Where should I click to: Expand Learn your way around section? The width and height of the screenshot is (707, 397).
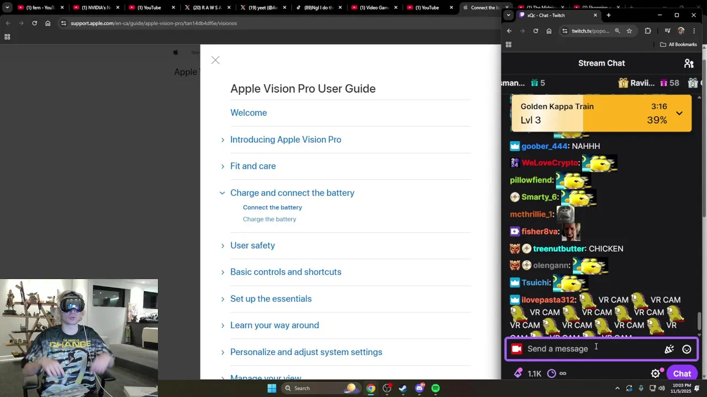(x=223, y=325)
